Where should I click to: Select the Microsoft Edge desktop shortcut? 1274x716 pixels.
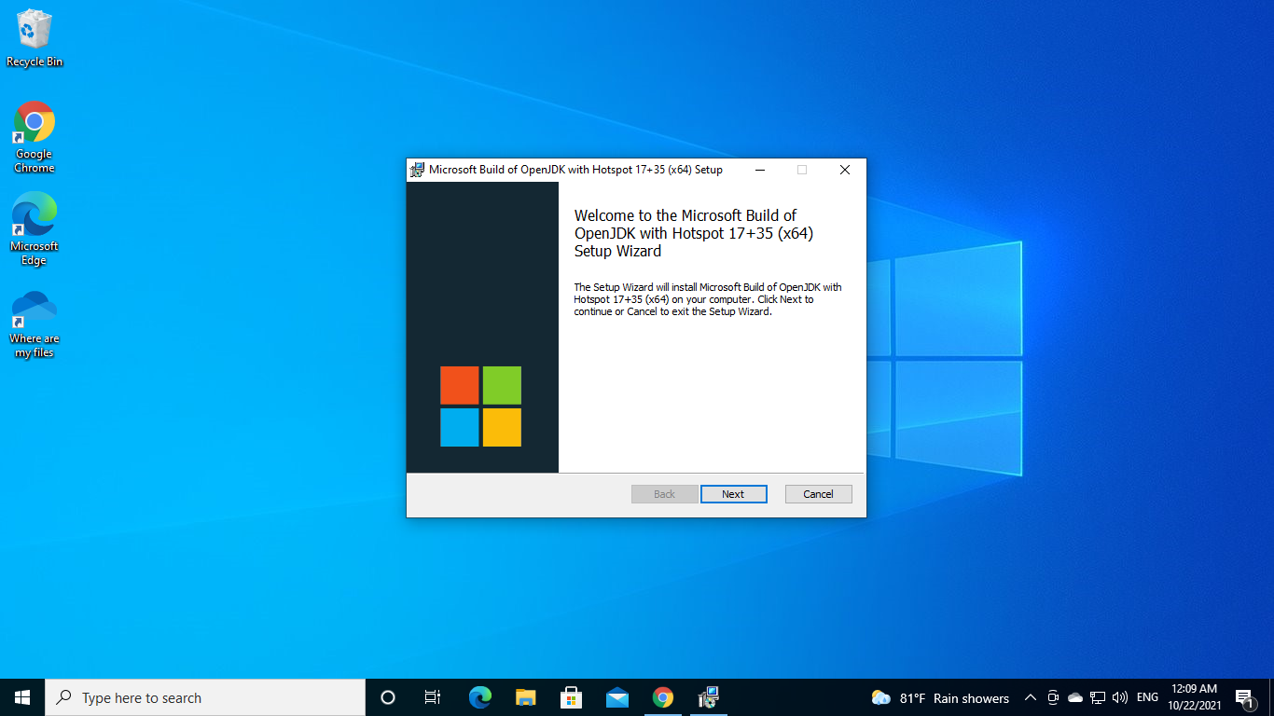point(35,229)
